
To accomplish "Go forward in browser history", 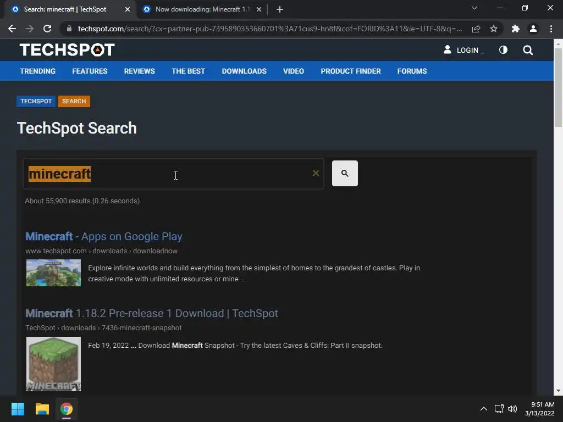I will (30, 29).
